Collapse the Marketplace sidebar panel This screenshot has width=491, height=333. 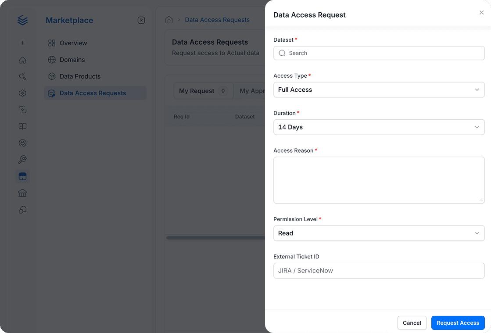pyautogui.click(x=141, y=20)
